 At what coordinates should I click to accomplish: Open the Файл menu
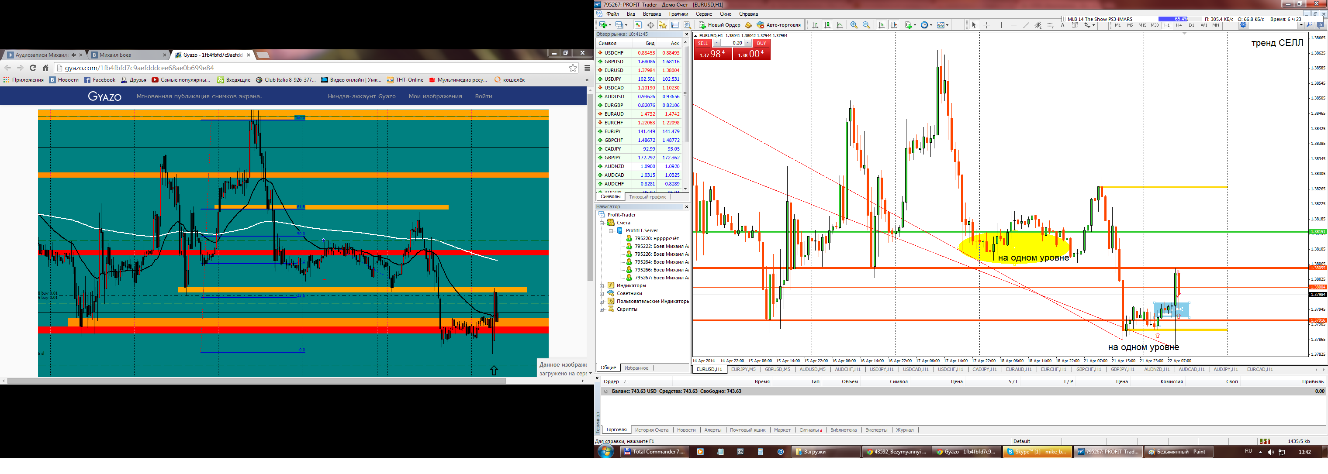pyautogui.click(x=612, y=14)
